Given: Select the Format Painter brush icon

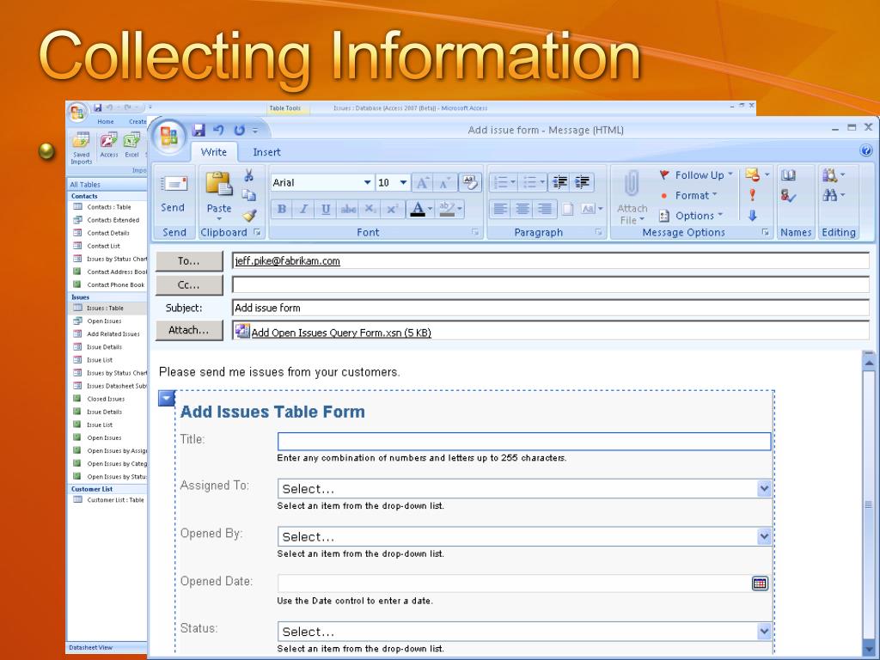Looking at the screenshot, I should coord(249,216).
